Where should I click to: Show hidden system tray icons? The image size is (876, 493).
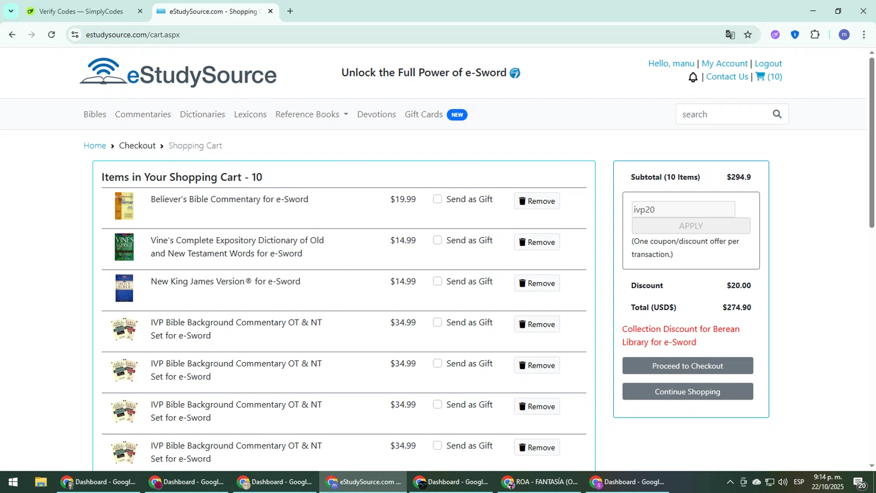tap(730, 482)
